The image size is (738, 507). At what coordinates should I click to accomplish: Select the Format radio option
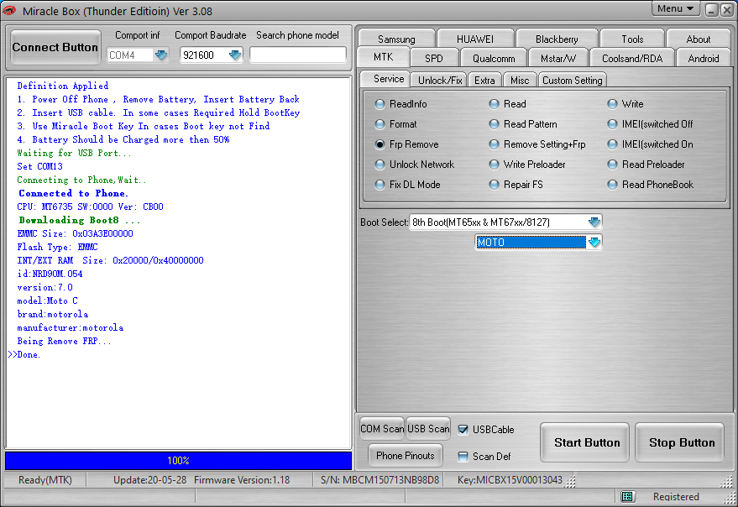tap(379, 124)
